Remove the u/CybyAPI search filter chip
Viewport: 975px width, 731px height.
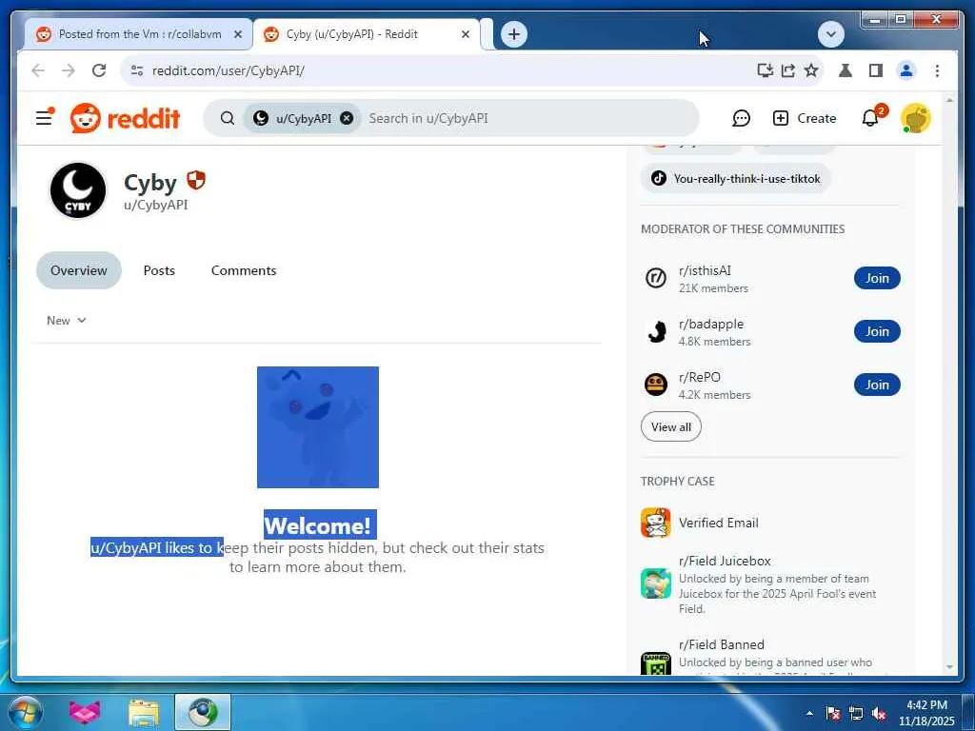tap(347, 118)
